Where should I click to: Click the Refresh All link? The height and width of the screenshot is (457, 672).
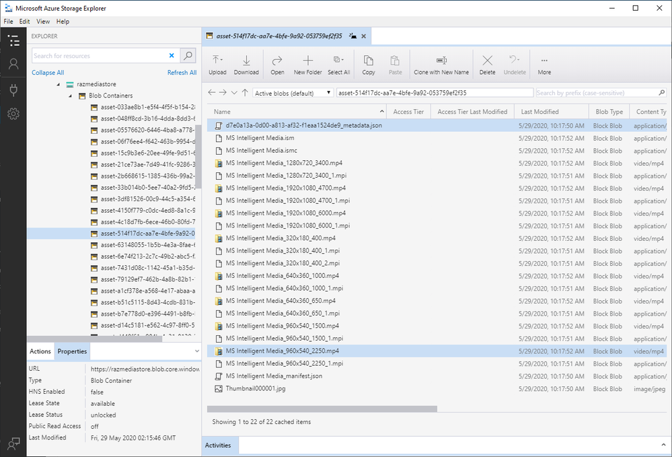182,73
